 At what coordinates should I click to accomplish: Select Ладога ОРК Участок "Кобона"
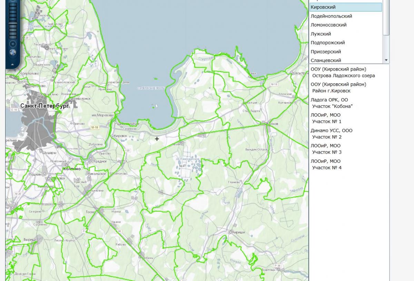332,103
